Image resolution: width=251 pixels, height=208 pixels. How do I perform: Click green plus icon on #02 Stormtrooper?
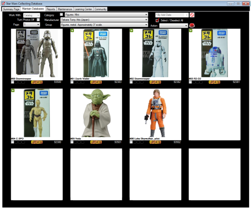[x=132, y=30]
